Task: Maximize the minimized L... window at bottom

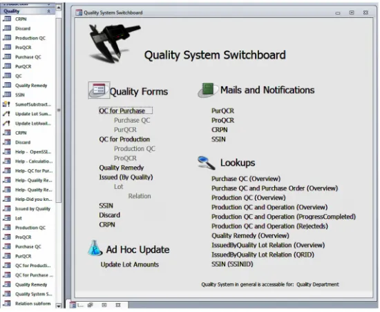Action: point(104,305)
